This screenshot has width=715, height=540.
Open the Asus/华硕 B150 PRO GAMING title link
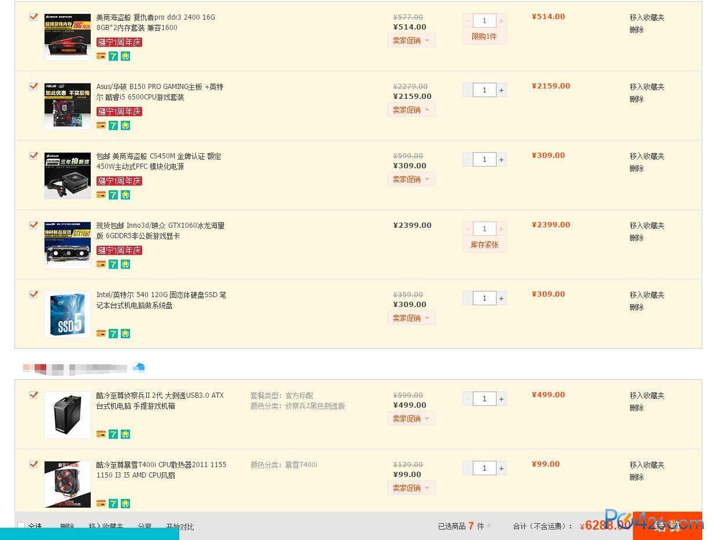pos(160,92)
